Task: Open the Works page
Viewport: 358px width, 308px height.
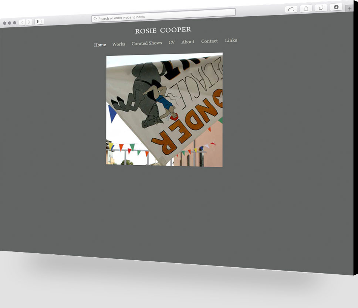Action: tap(119, 44)
